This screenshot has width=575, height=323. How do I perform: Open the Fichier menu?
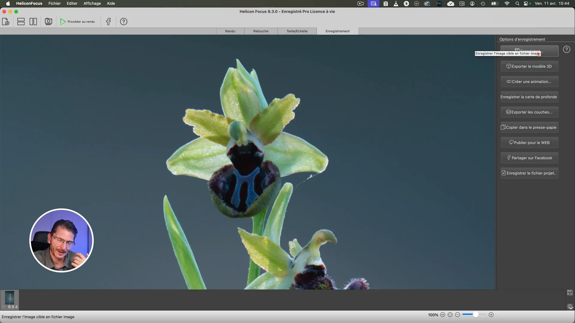tap(55, 4)
